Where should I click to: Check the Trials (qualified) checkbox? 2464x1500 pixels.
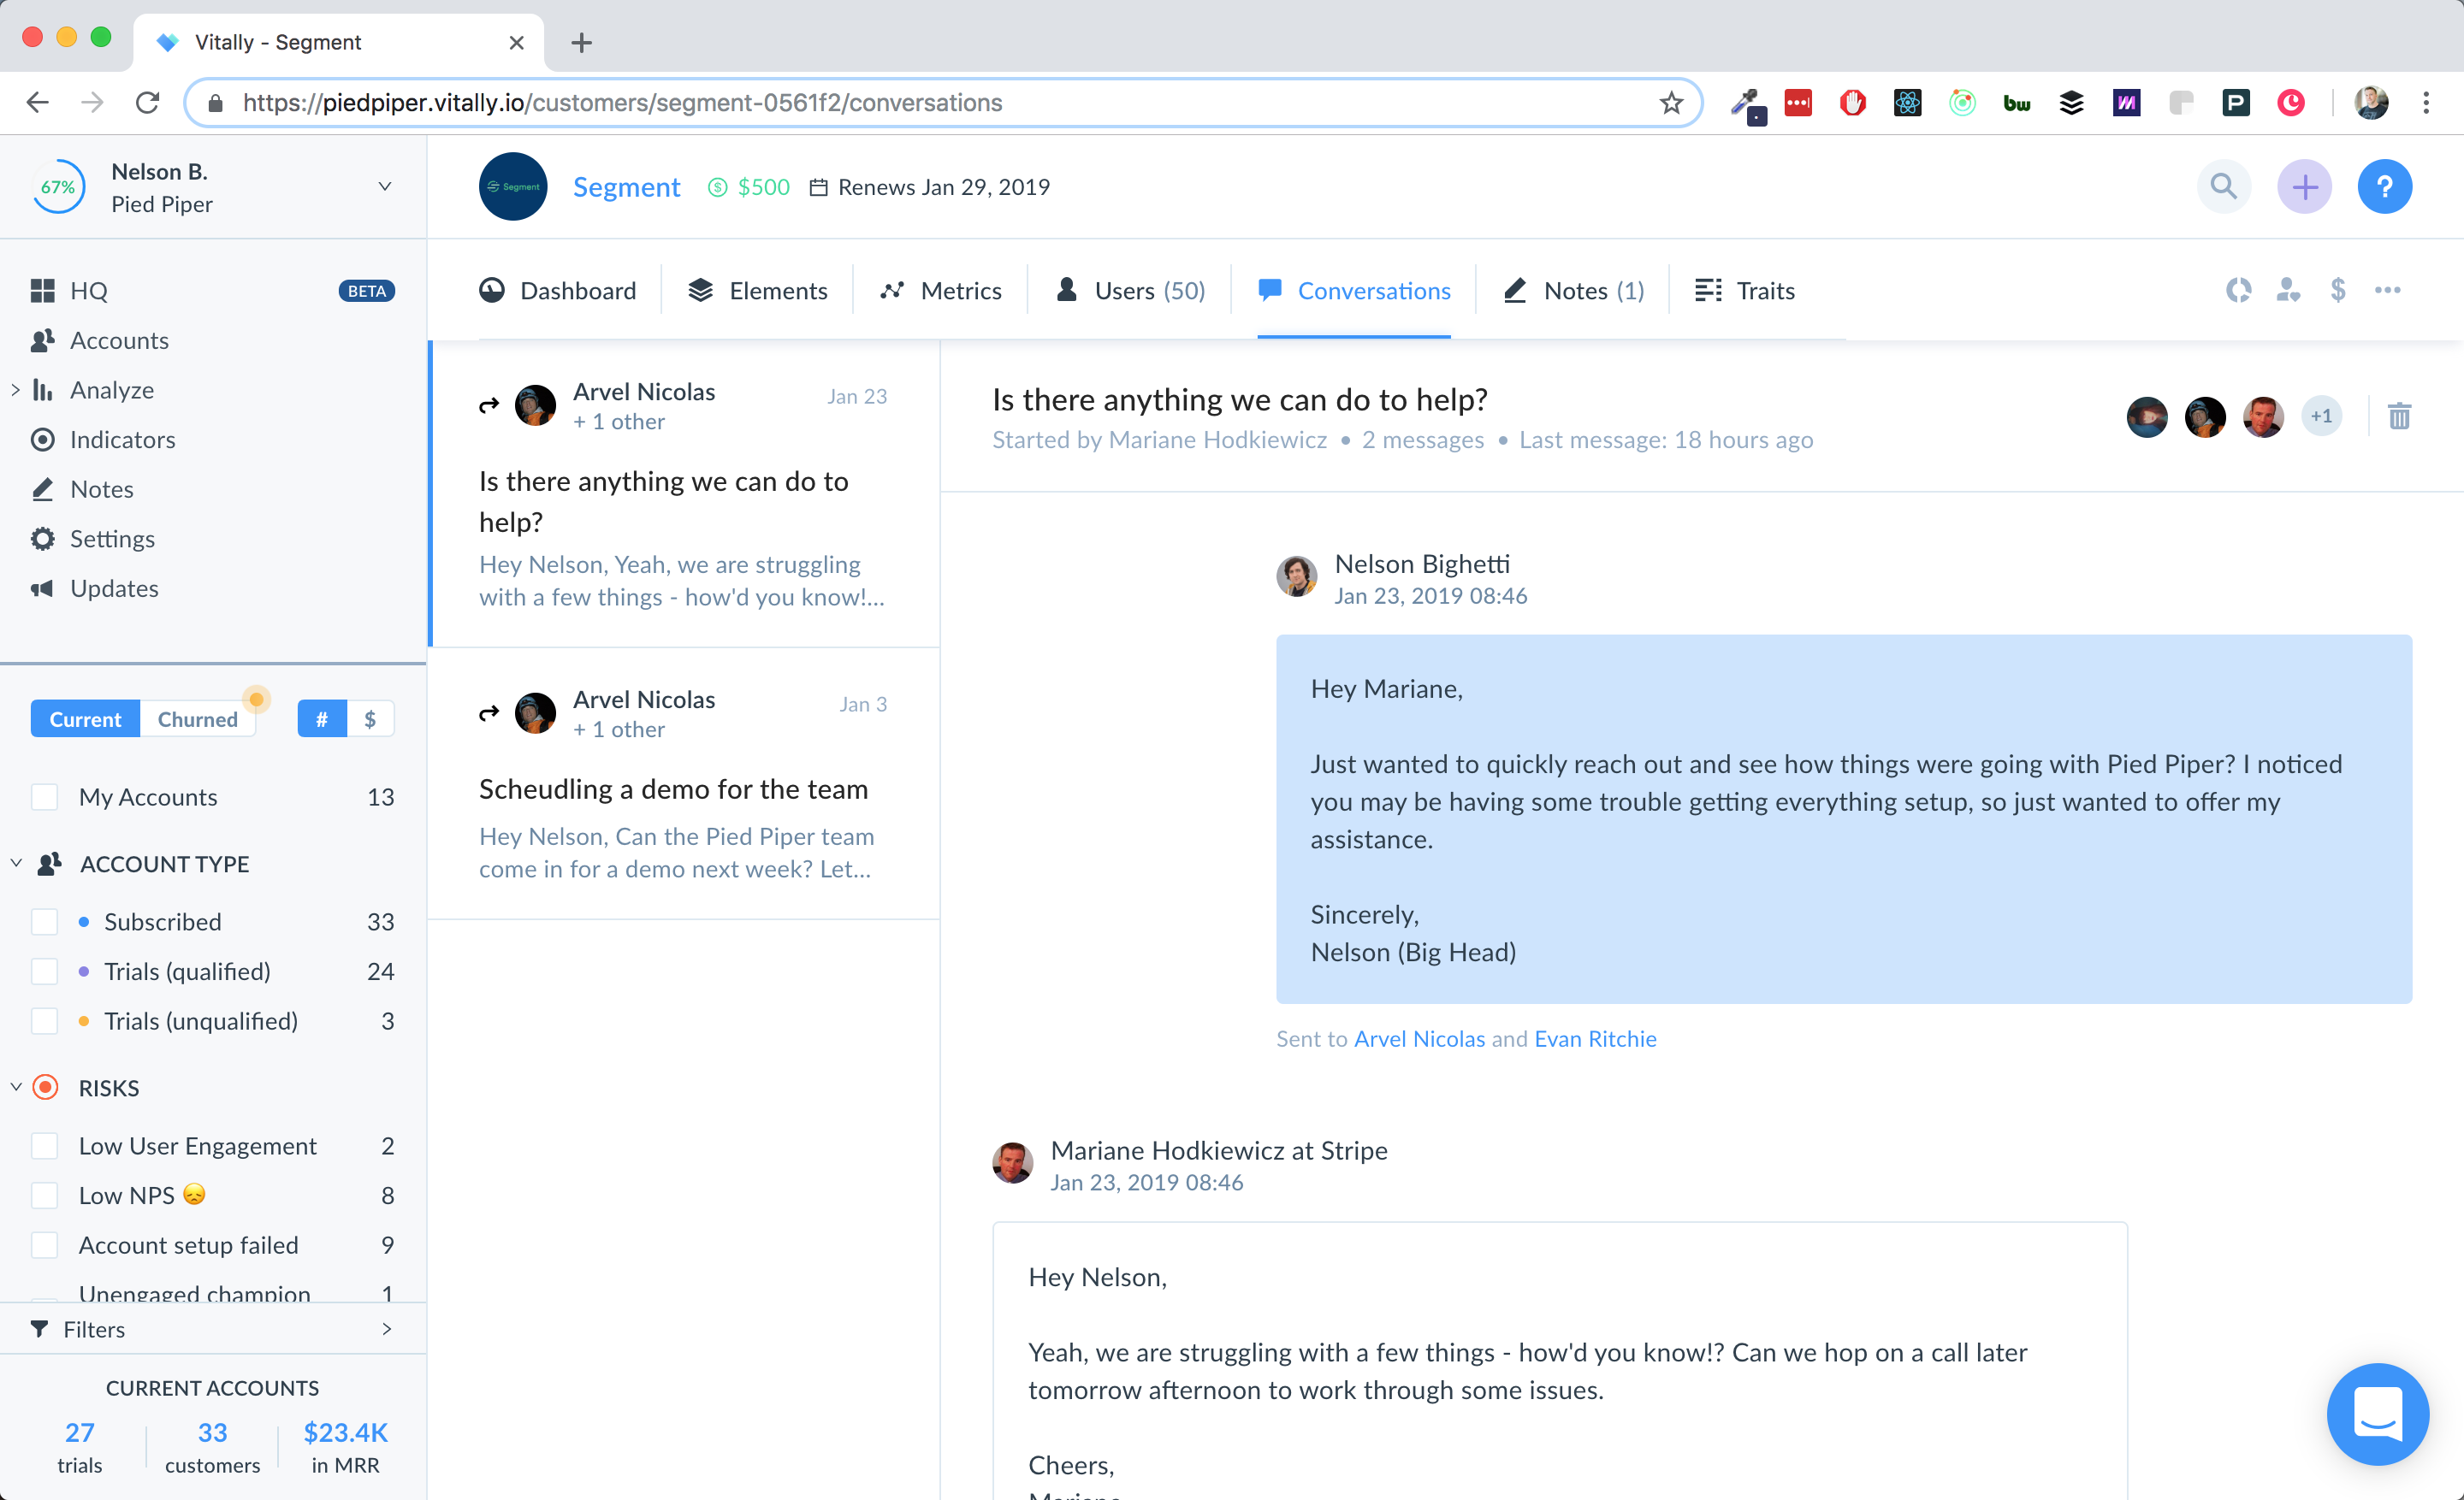coord(44,971)
